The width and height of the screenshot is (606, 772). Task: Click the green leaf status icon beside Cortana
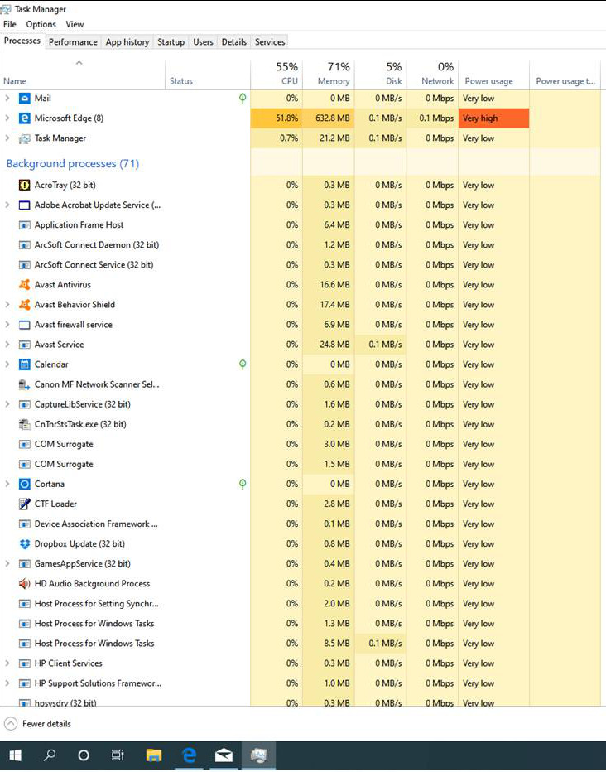[x=243, y=484]
